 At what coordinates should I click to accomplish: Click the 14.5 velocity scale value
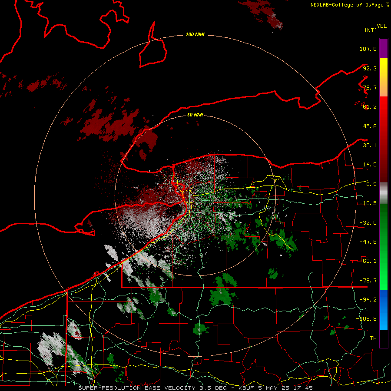[370, 165]
